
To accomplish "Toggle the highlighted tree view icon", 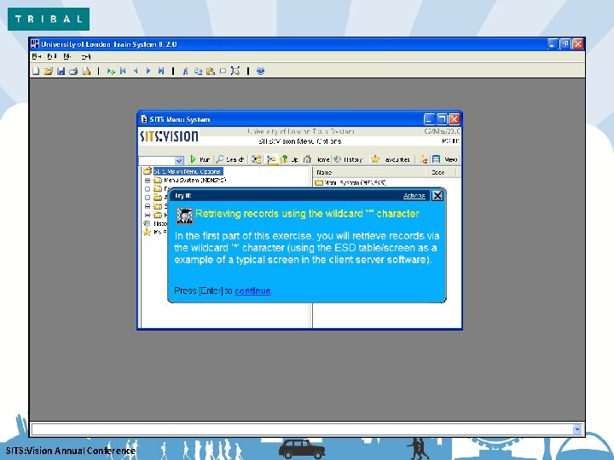I will (270, 159).
